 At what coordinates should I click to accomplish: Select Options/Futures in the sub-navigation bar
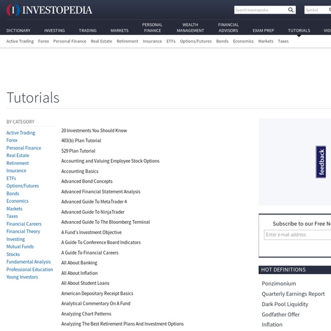196,41
